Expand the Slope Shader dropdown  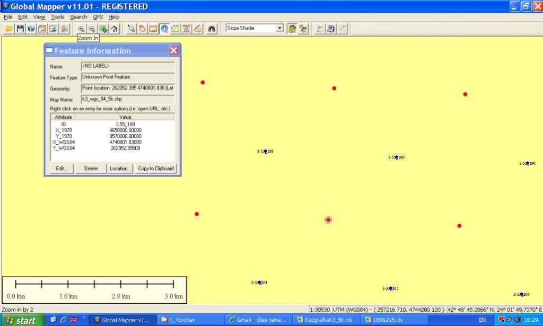point(279,28)
